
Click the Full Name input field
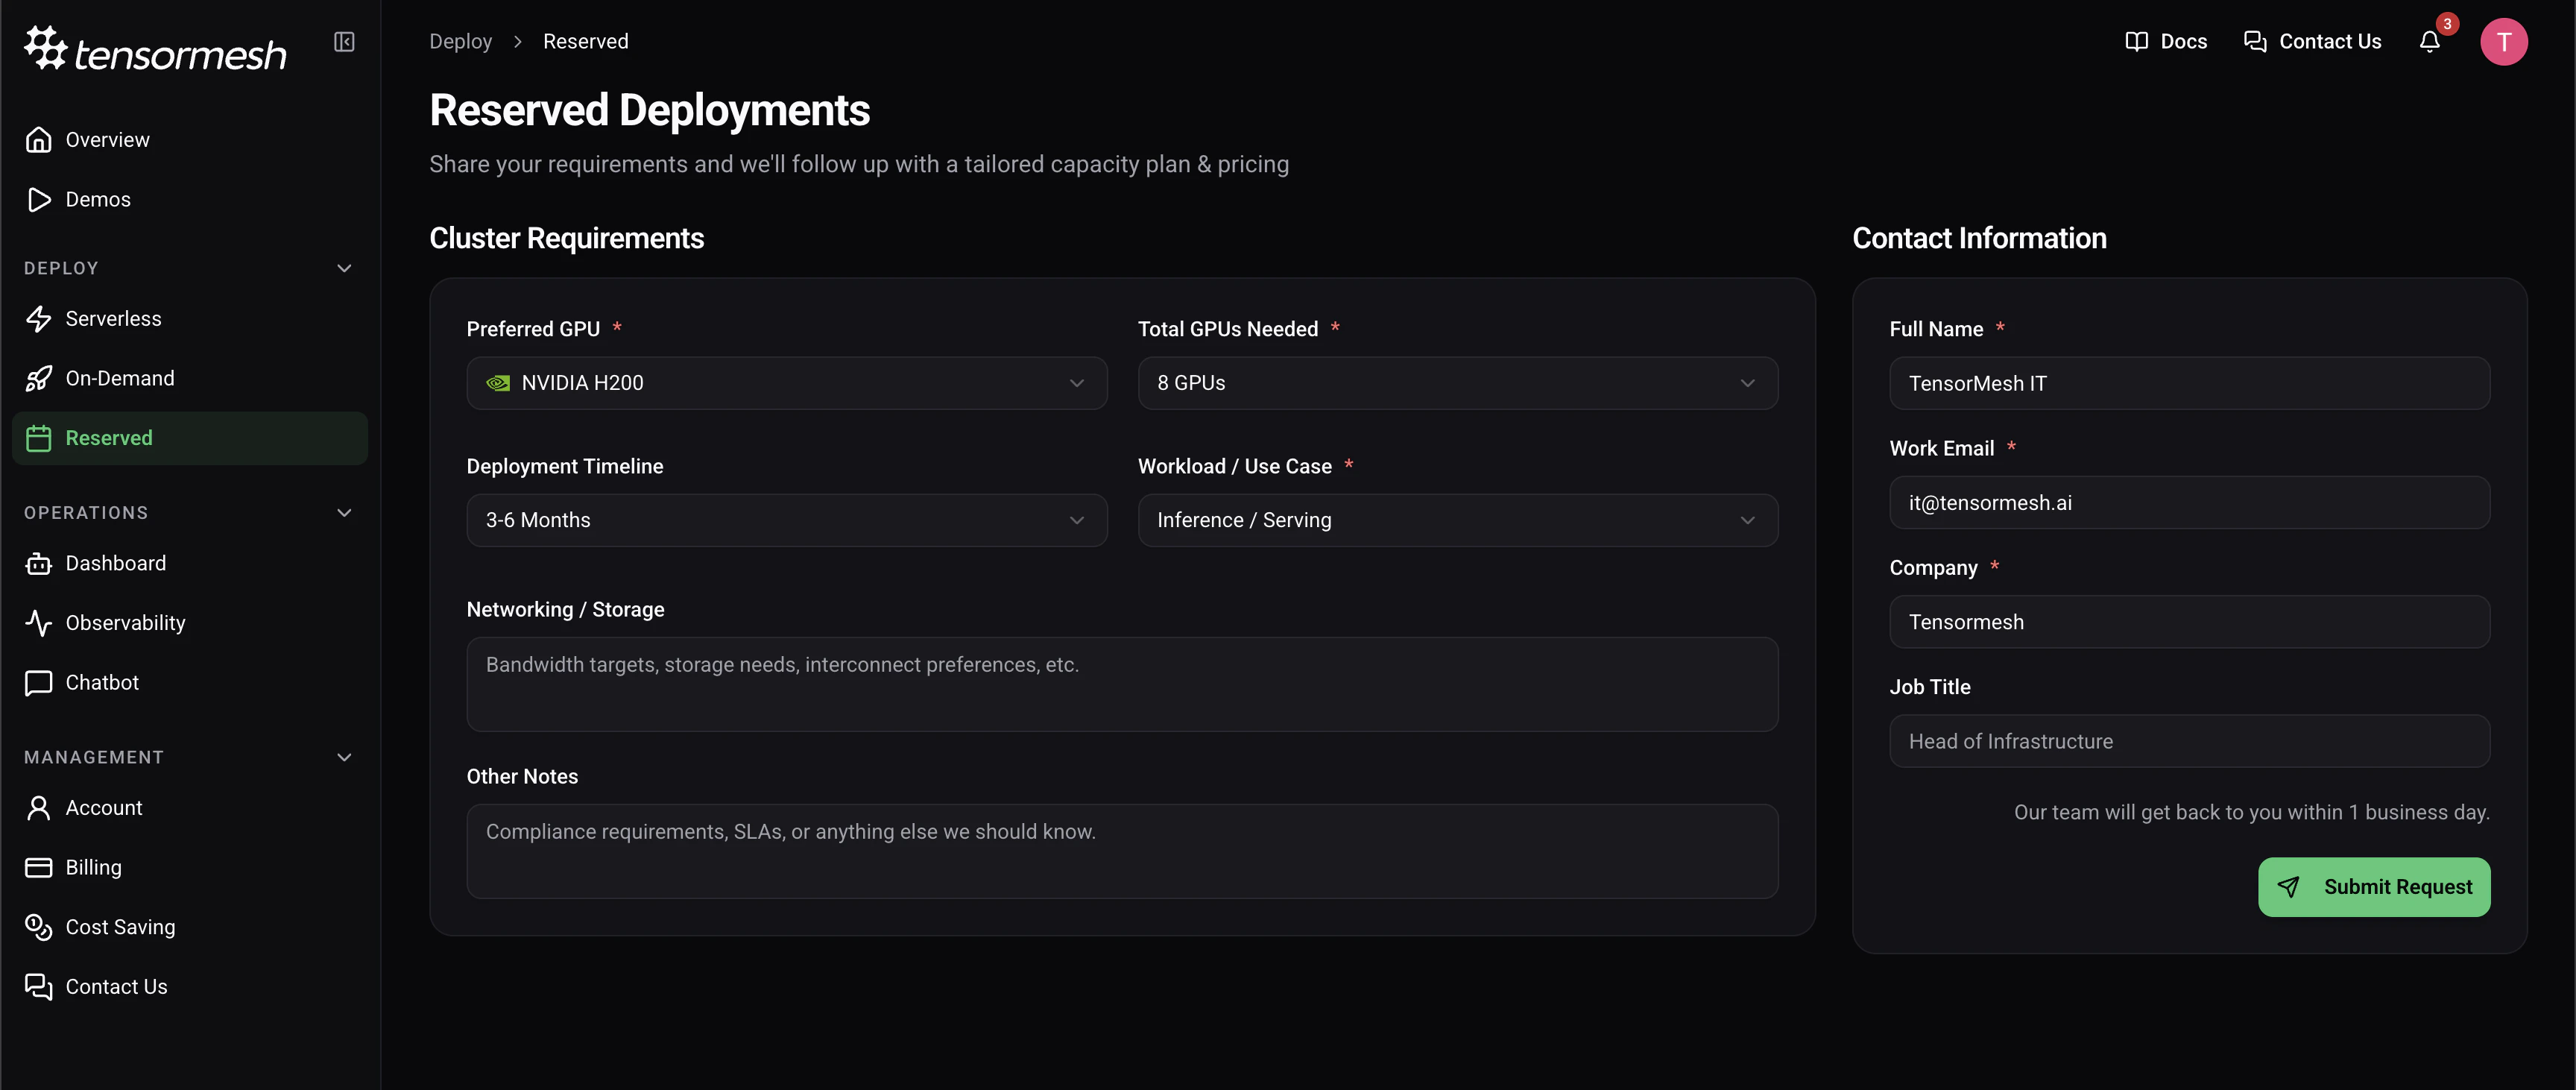[x=2189, y=384]
